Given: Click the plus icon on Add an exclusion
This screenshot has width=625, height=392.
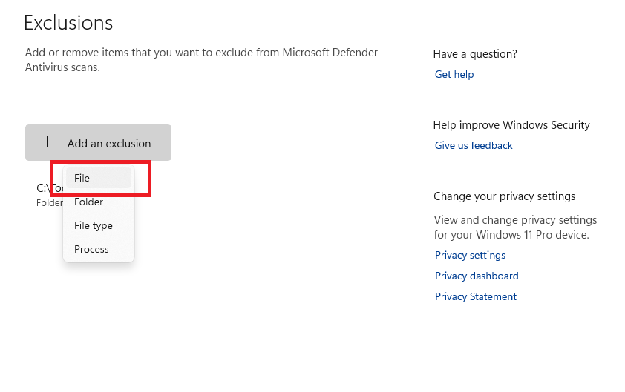Looking at the screenshot, I should 47,142.
